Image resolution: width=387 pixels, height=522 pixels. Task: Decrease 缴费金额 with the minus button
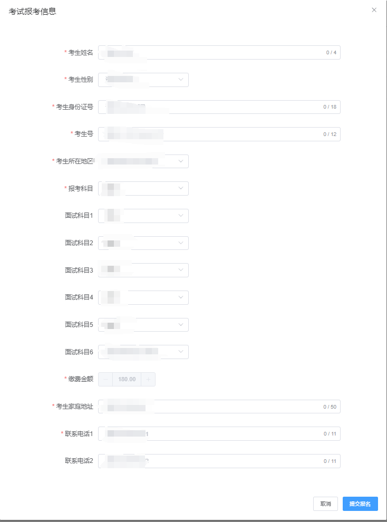(105, 379)
